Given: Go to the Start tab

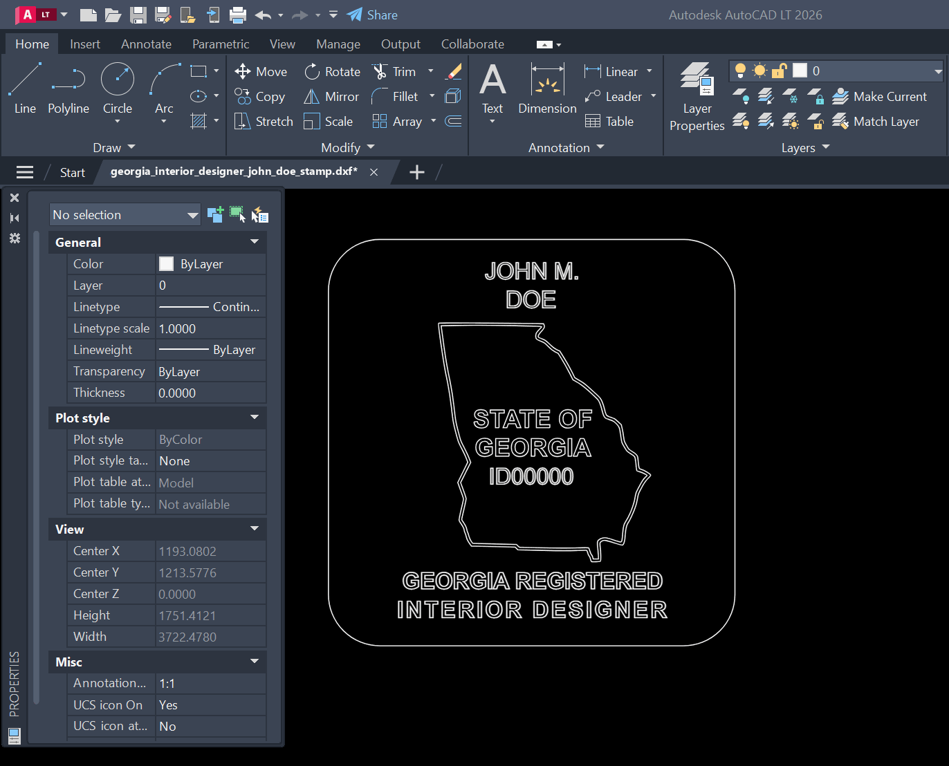Looking at the screenshot, I should 72,173.
